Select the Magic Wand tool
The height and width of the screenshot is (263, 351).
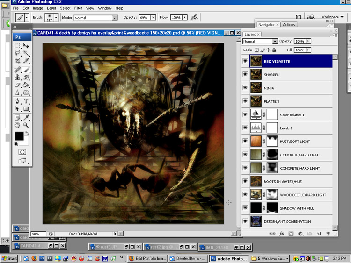coord(26,53)
